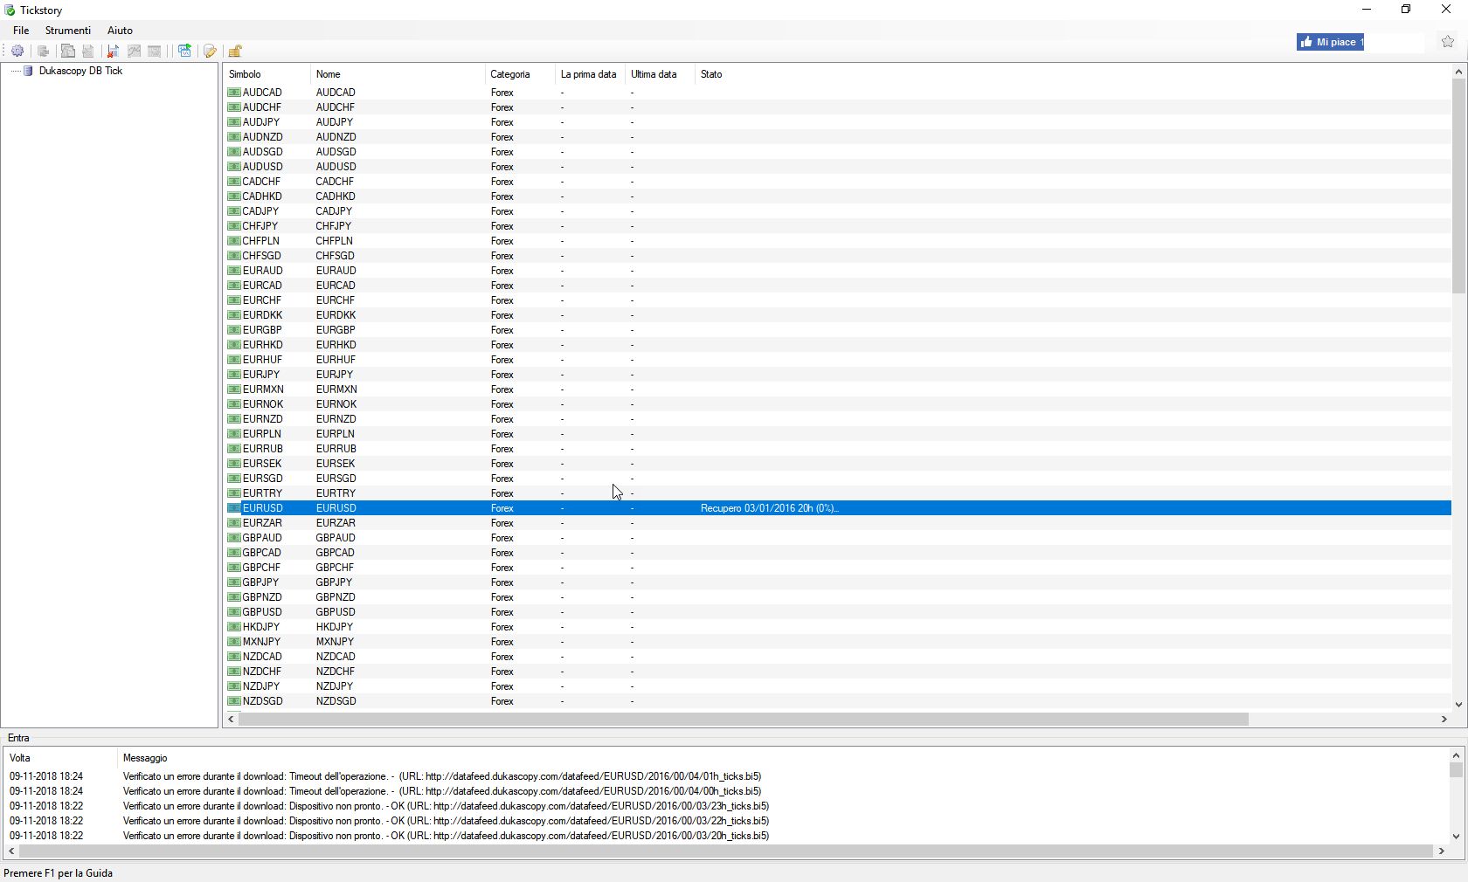Select the EURTRY symbol row

point(262,493)
